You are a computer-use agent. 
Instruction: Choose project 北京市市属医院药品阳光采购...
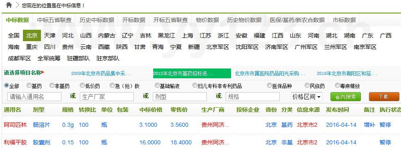pyautogui.click(x=270, y=74)
